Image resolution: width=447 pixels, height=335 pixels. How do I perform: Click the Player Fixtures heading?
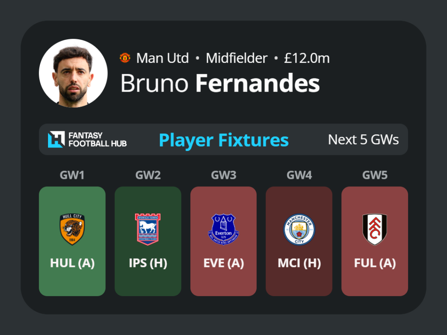pyautogui.click(x=224, y=140)
